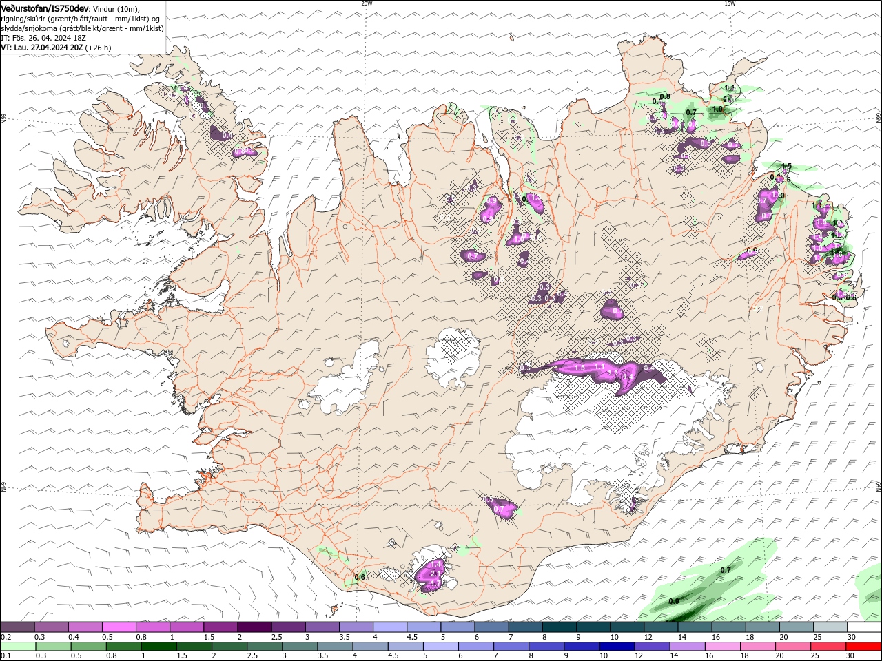Click the valid time line 'VT: Lau. 27.04.2024 20Z (+26 h)'
The image size is (882, 661).
(x=56, y=48)
